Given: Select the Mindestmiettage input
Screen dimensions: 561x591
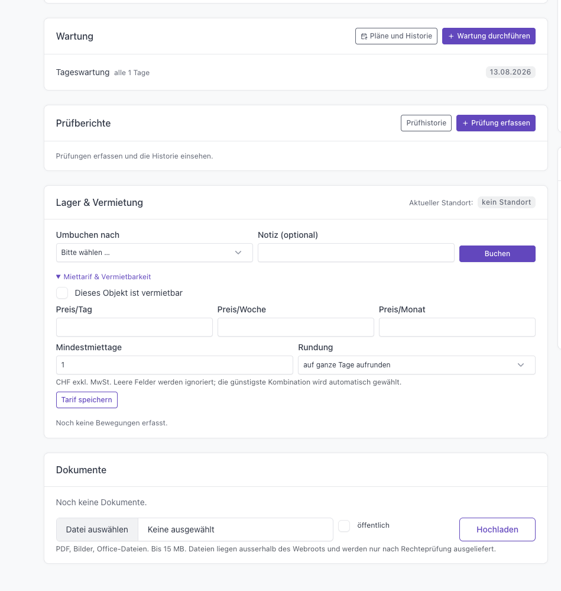Looking at the screenshot, I should (175, 365).
